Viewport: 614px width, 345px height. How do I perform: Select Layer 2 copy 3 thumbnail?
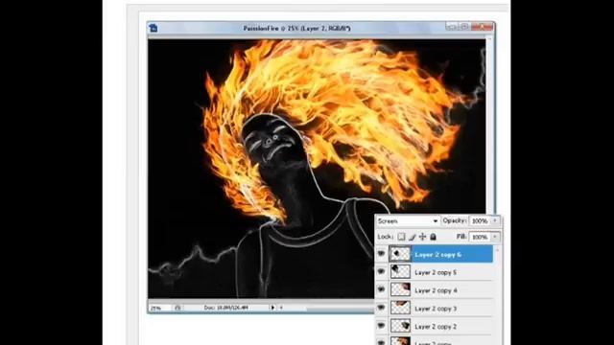400,308
